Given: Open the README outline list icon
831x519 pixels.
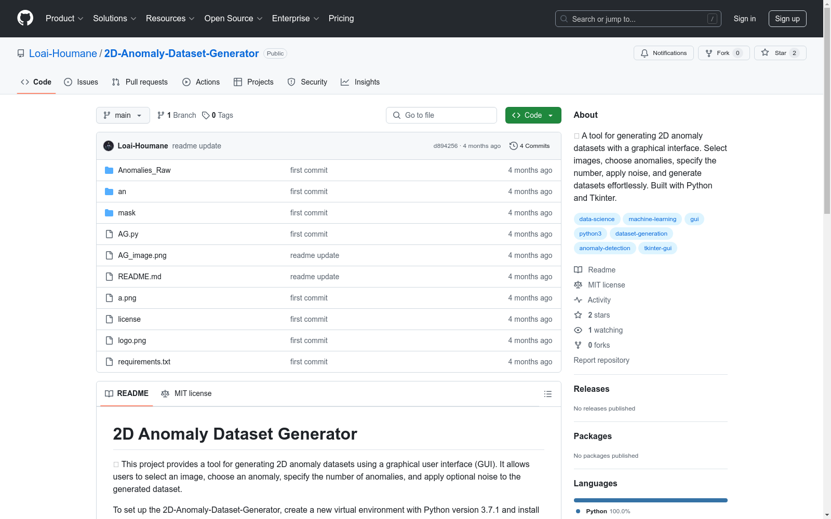Looking at the screenshot, I should click(547, 394).
